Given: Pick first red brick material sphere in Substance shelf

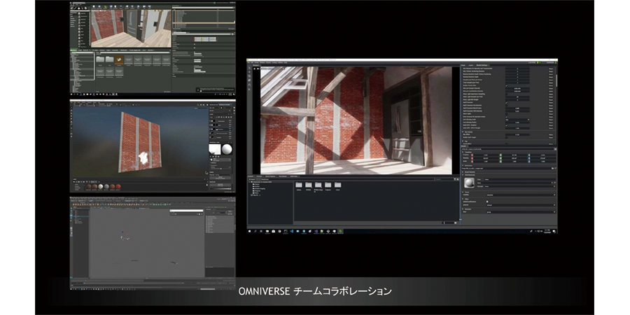Looking at the screenshot, I should pos(89,185).
